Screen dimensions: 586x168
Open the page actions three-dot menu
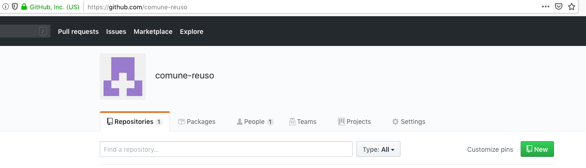546,7
